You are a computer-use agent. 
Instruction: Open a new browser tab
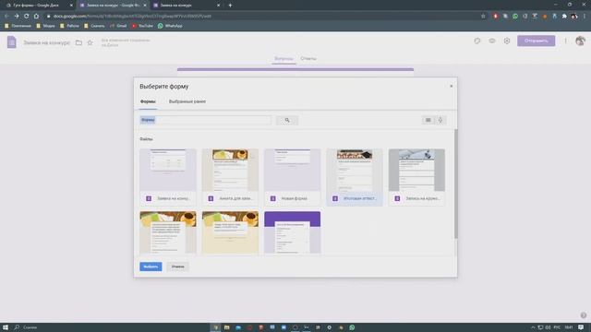coord(230,6)
